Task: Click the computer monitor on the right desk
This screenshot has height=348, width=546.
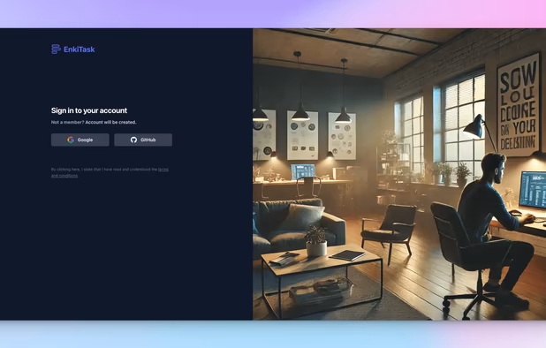Action: coord(533,190)
